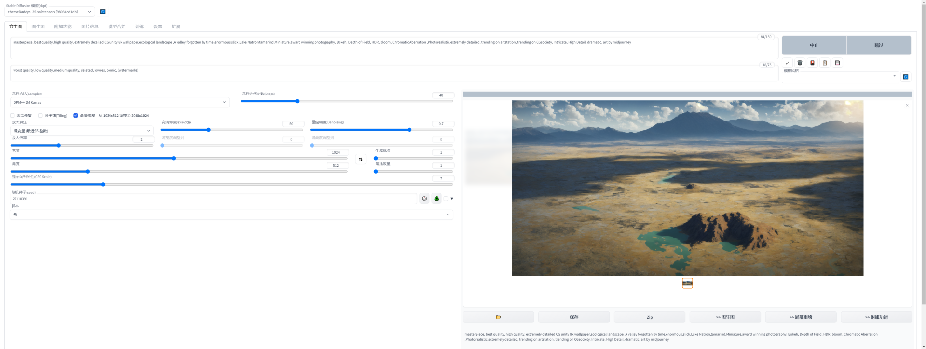Click the trash icon to clear prompt
The height and width of the screenshot is (349, 926).
pyautogui.click(x=800, y=63)
